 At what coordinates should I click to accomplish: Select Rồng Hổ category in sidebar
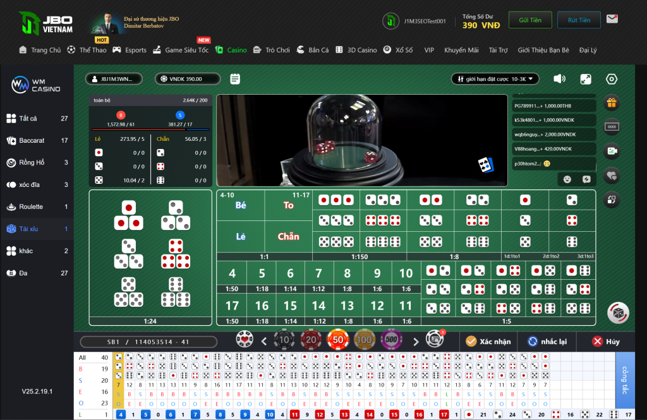point(37,162)
